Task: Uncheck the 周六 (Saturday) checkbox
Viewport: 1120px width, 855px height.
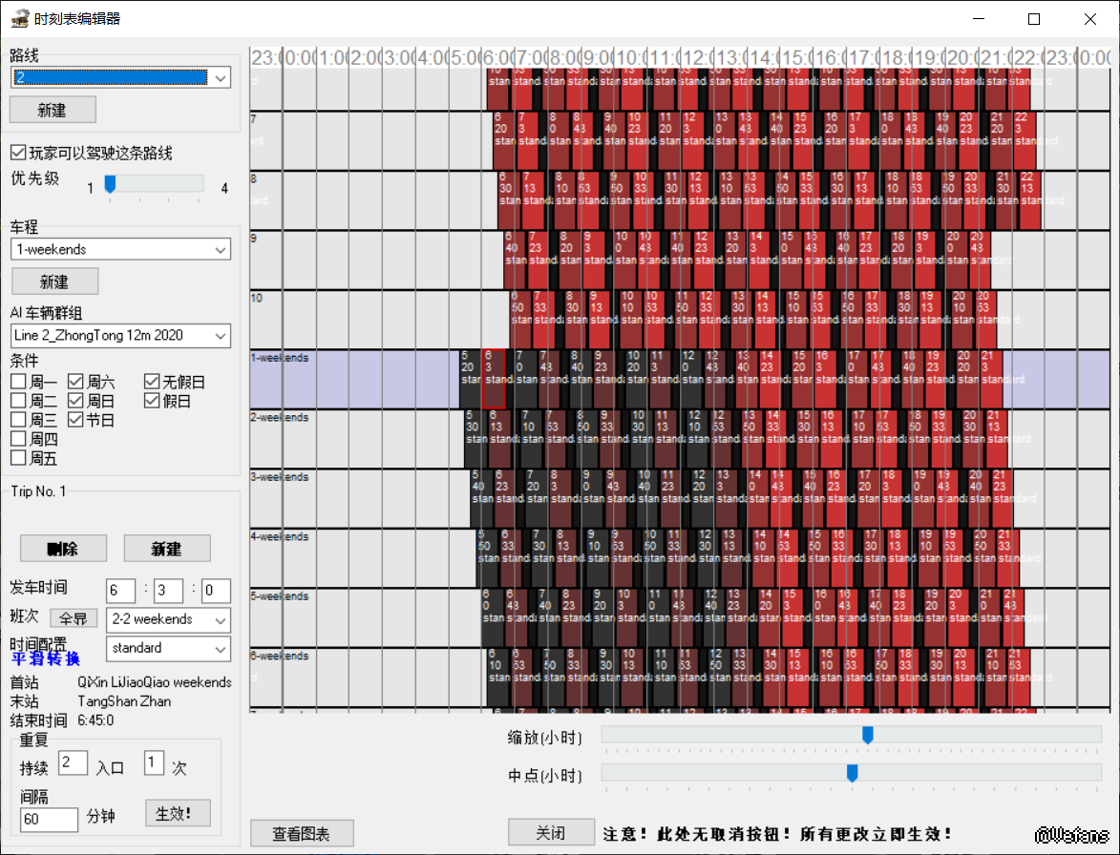Action: pyautogui.click(x=76, y=382)
